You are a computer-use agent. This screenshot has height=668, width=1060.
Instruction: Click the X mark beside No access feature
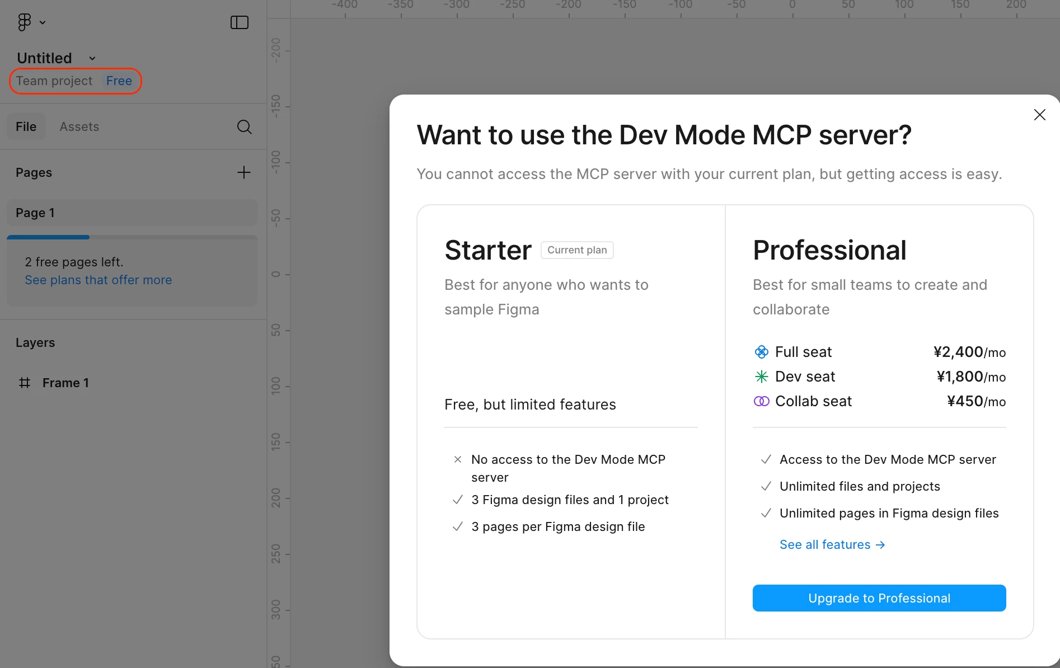[x=458, y=459]
